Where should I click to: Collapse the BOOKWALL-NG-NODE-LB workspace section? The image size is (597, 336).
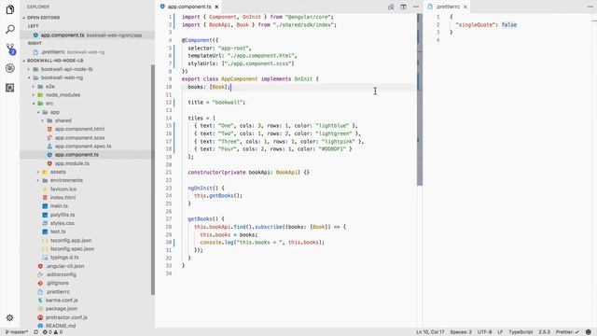[54, 61]
